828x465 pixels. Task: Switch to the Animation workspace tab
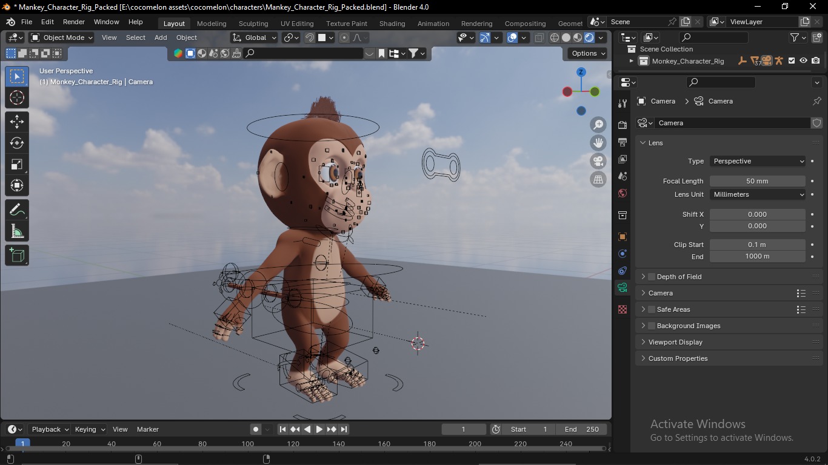coord(433,24)
